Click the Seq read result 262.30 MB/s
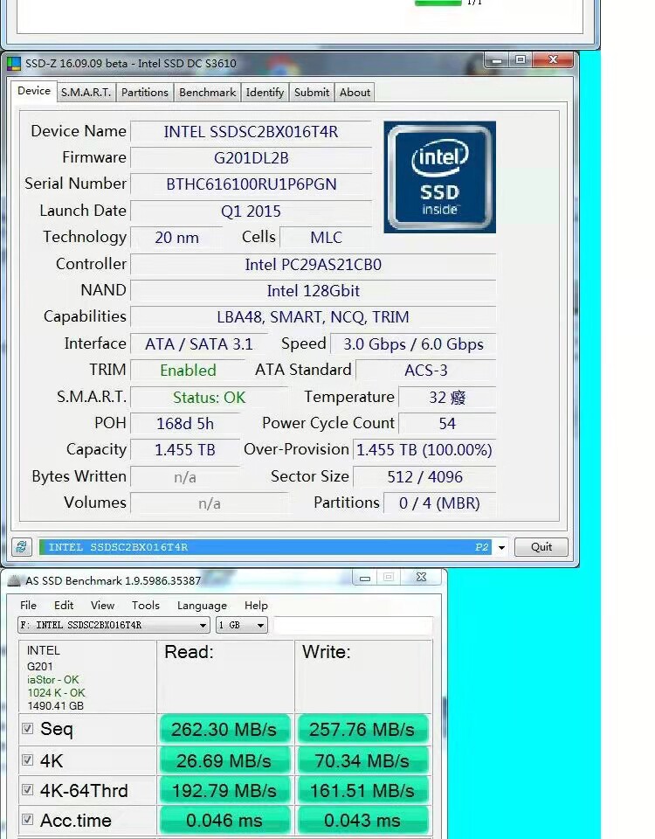Image resolution: width=655 pixels, height=839 pixels. point(224,729)
